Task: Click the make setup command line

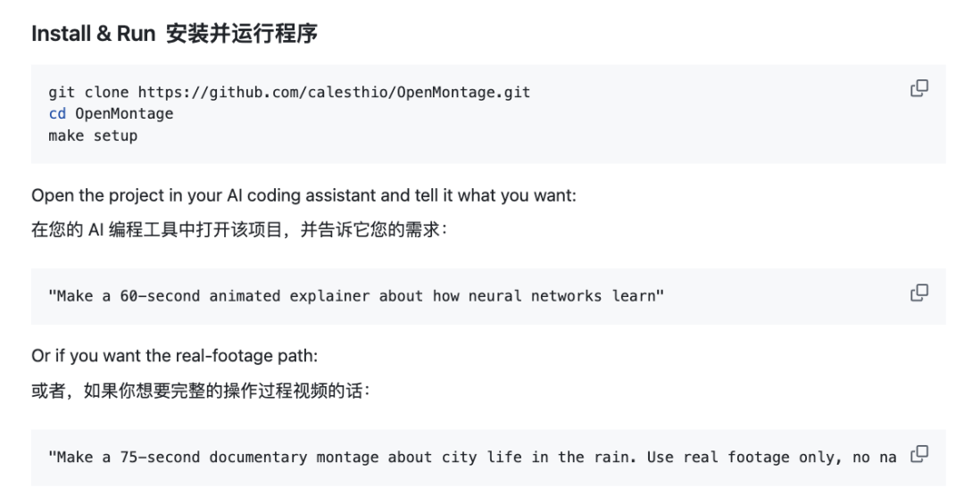Action: [93, 136]
